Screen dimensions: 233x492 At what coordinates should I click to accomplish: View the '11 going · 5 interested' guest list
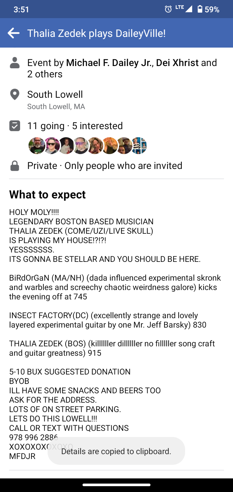pyautogui.click(x=75, y=126)
